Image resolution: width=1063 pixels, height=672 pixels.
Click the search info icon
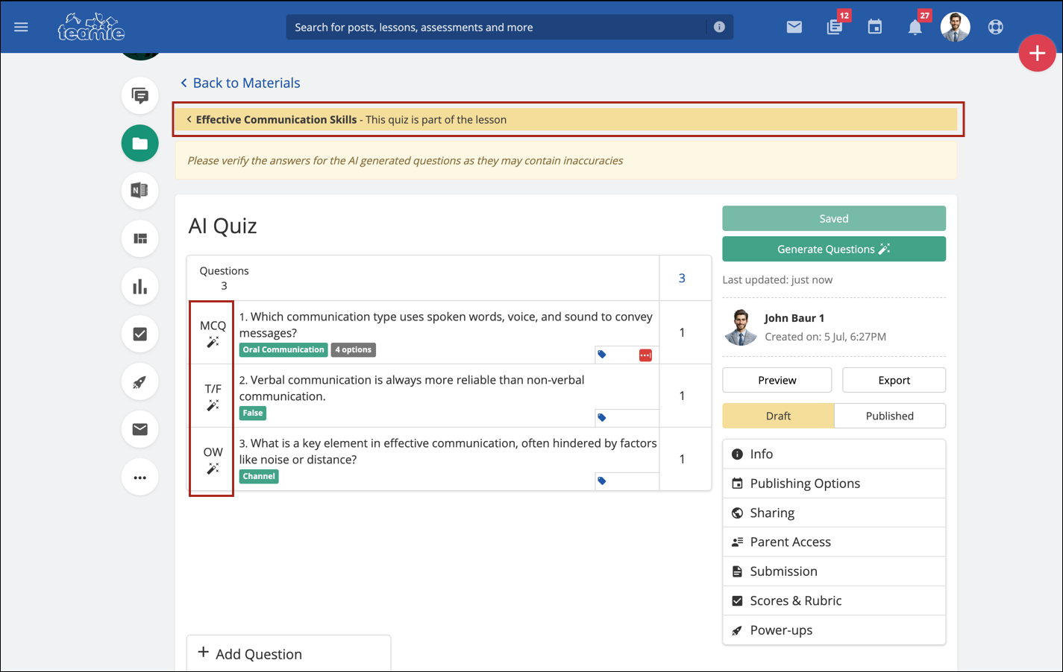tap(719, 27)
